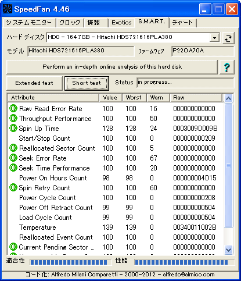Click the Raw column header
Image resolution: width=241 pixels, height=281 pixels.
click(x=196, y=98)
